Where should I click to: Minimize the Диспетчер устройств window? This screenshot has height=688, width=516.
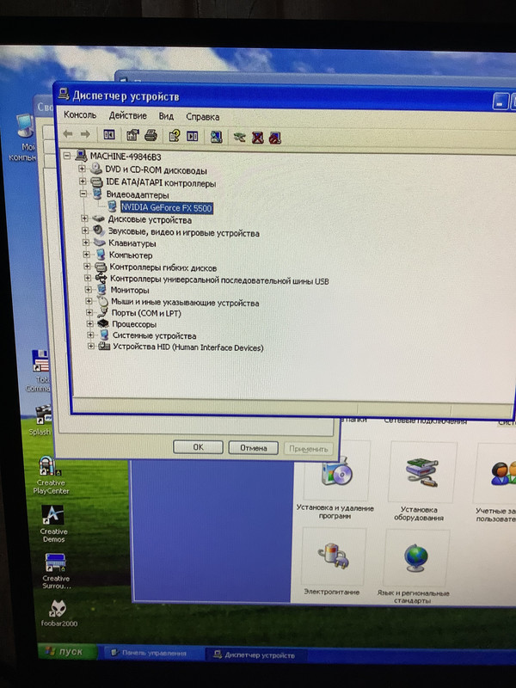click(500, 101)
